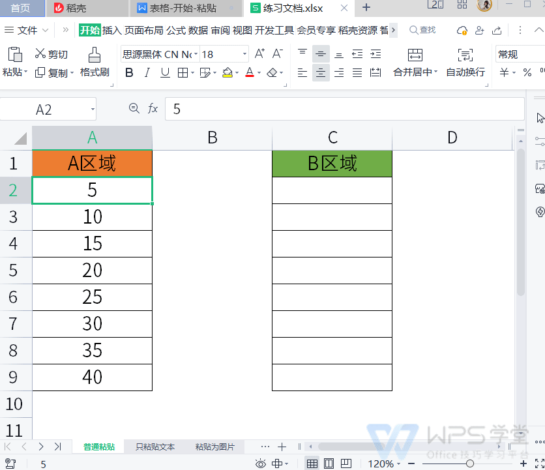Switch to the 插入 (Insert) tab
545x470 pixels.
click(112, 30)
